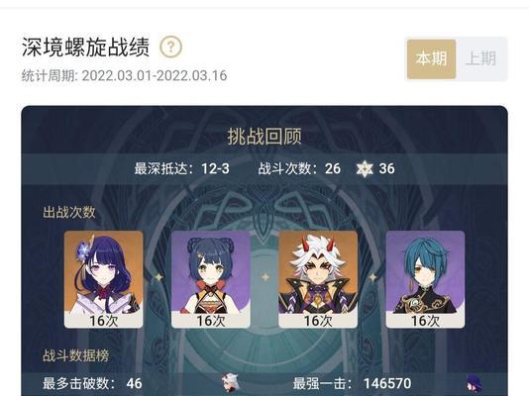
Task: Click the 出战次数 section label
Action: (69, 212)
